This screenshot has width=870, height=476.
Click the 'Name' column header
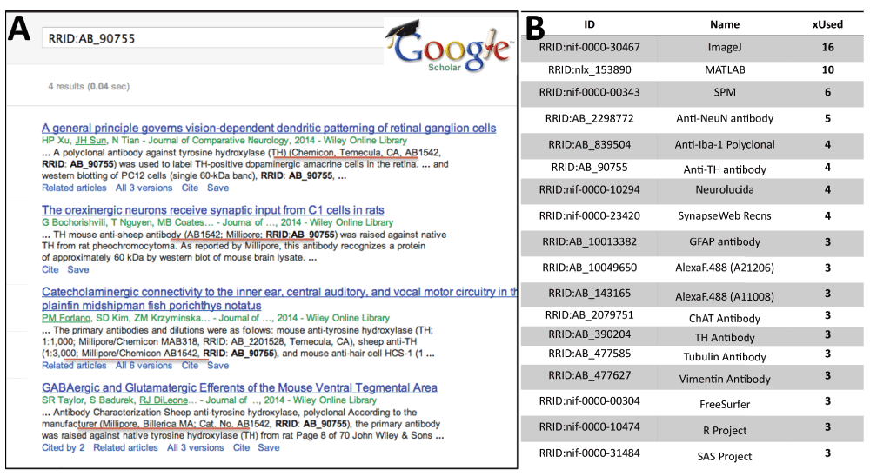pos(725,24)
